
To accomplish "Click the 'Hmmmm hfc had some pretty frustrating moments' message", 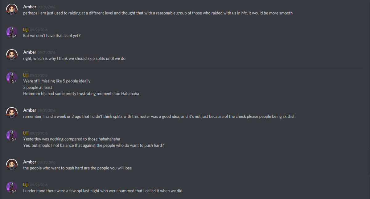I will click(81, 94).
